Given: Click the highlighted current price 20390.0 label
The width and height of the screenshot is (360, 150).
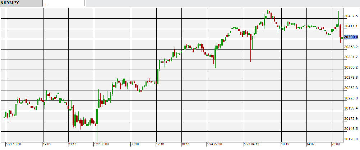Looking at the screenshot, I should tap(351, 37).
